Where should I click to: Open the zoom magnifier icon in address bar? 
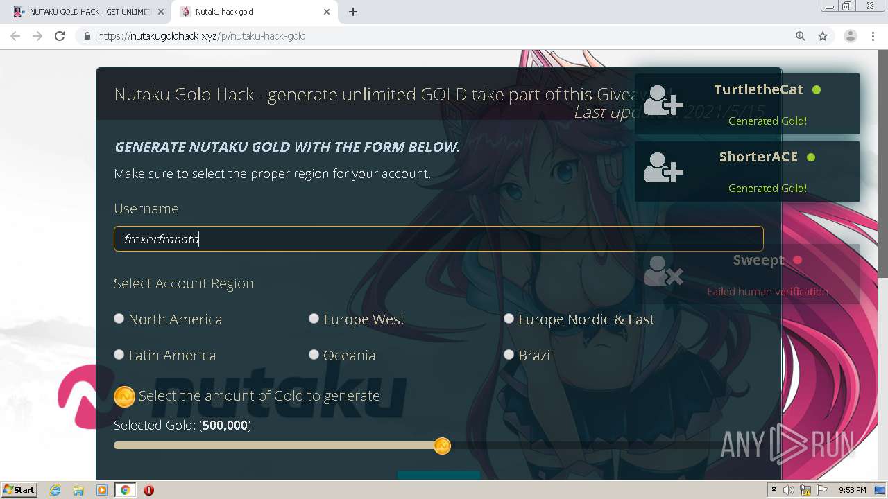[801, 36]
